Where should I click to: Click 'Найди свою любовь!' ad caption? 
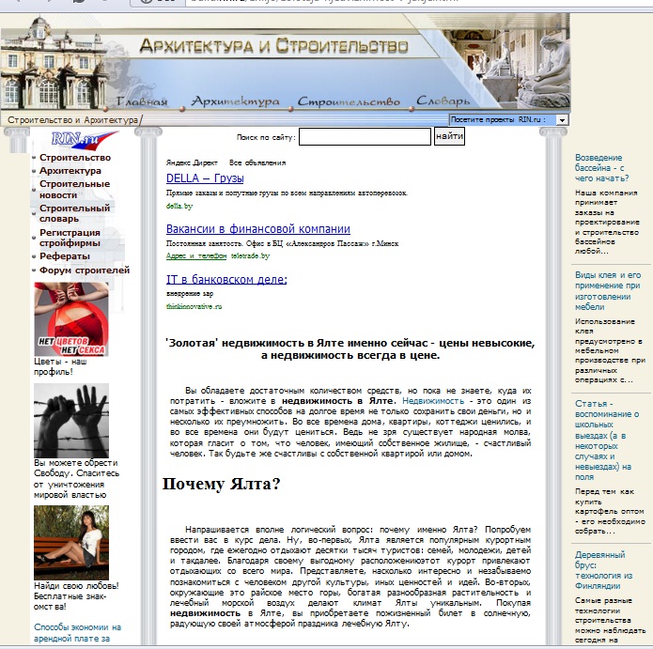coord(76,595)
